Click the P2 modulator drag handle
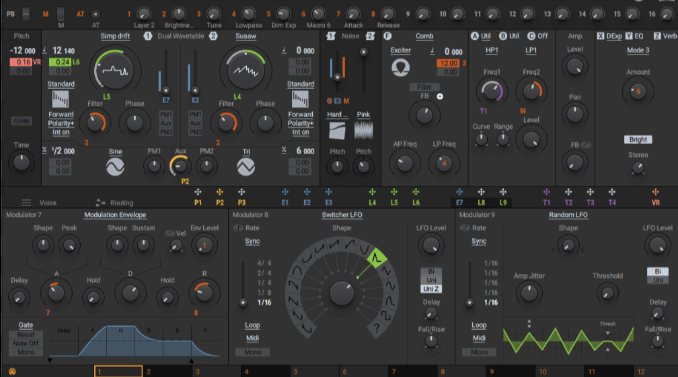The image size is (678, 377). click(x=220, y=192)
